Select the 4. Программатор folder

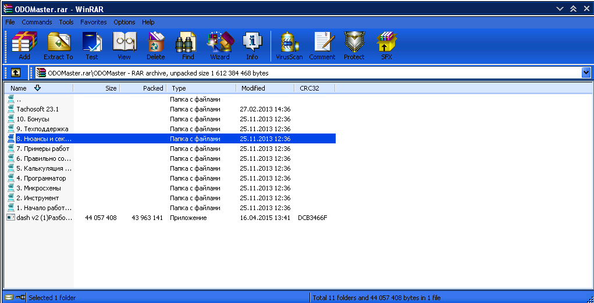click(x=41, y=178)
